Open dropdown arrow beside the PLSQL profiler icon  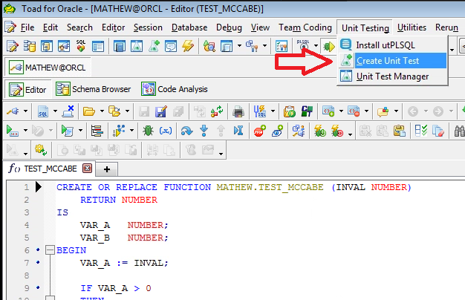click(316, 46)
